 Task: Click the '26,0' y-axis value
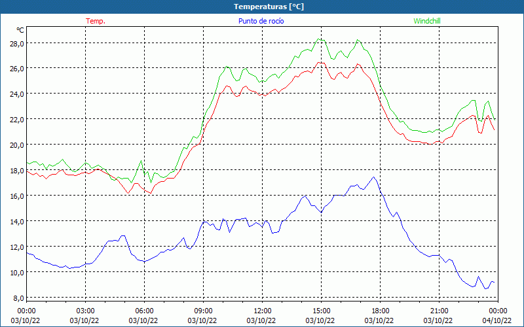[x=17, y=69]
